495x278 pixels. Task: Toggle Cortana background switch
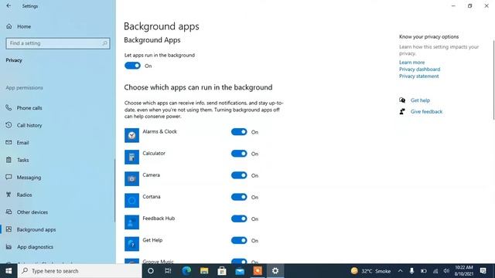239,197
